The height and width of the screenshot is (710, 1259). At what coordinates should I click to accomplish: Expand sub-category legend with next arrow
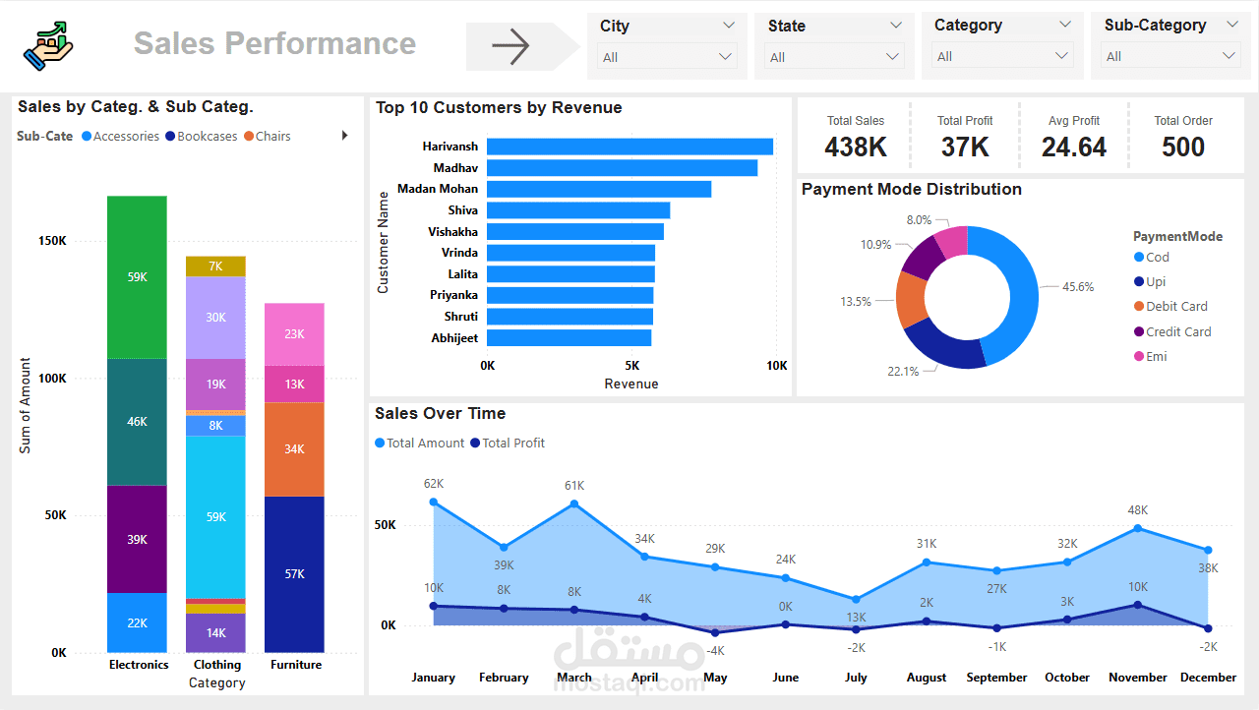(345, 136)
